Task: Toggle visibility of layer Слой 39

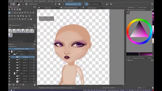Action: pos(9,57)
